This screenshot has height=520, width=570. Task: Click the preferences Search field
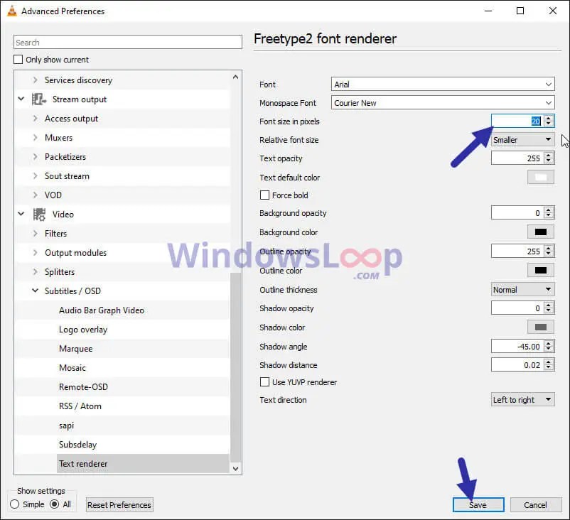pos(128,42)
